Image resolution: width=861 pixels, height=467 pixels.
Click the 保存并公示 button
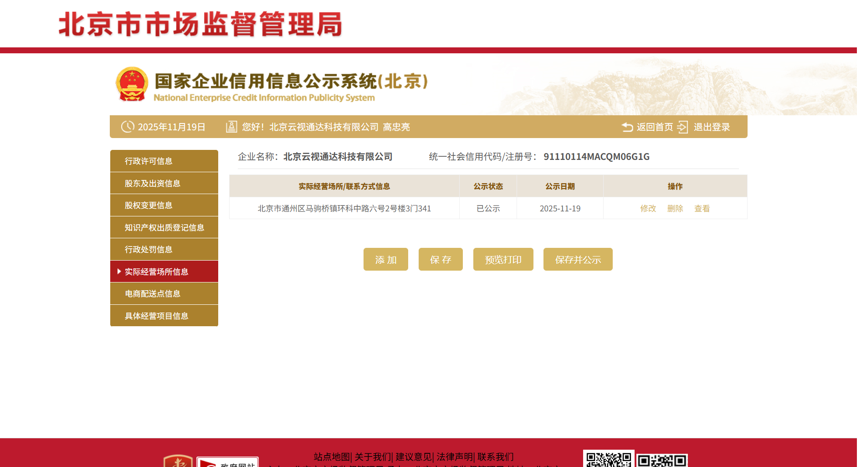click(x=578, y=259)
